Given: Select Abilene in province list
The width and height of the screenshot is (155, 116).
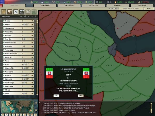Looking at the screenshot, I should 18,21.
